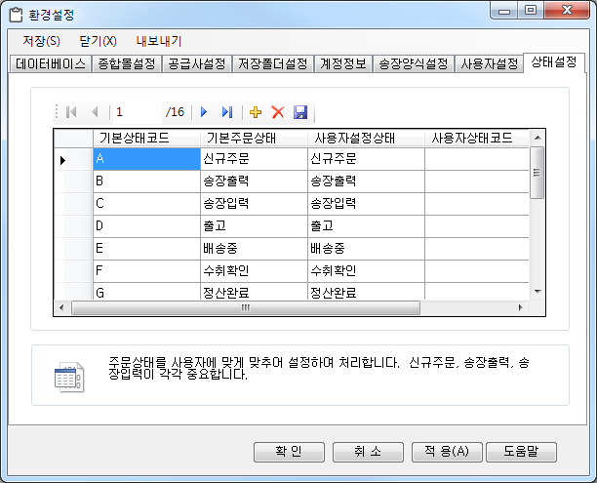Click the horizontal scrollbar left arrow

coord(61,307)
